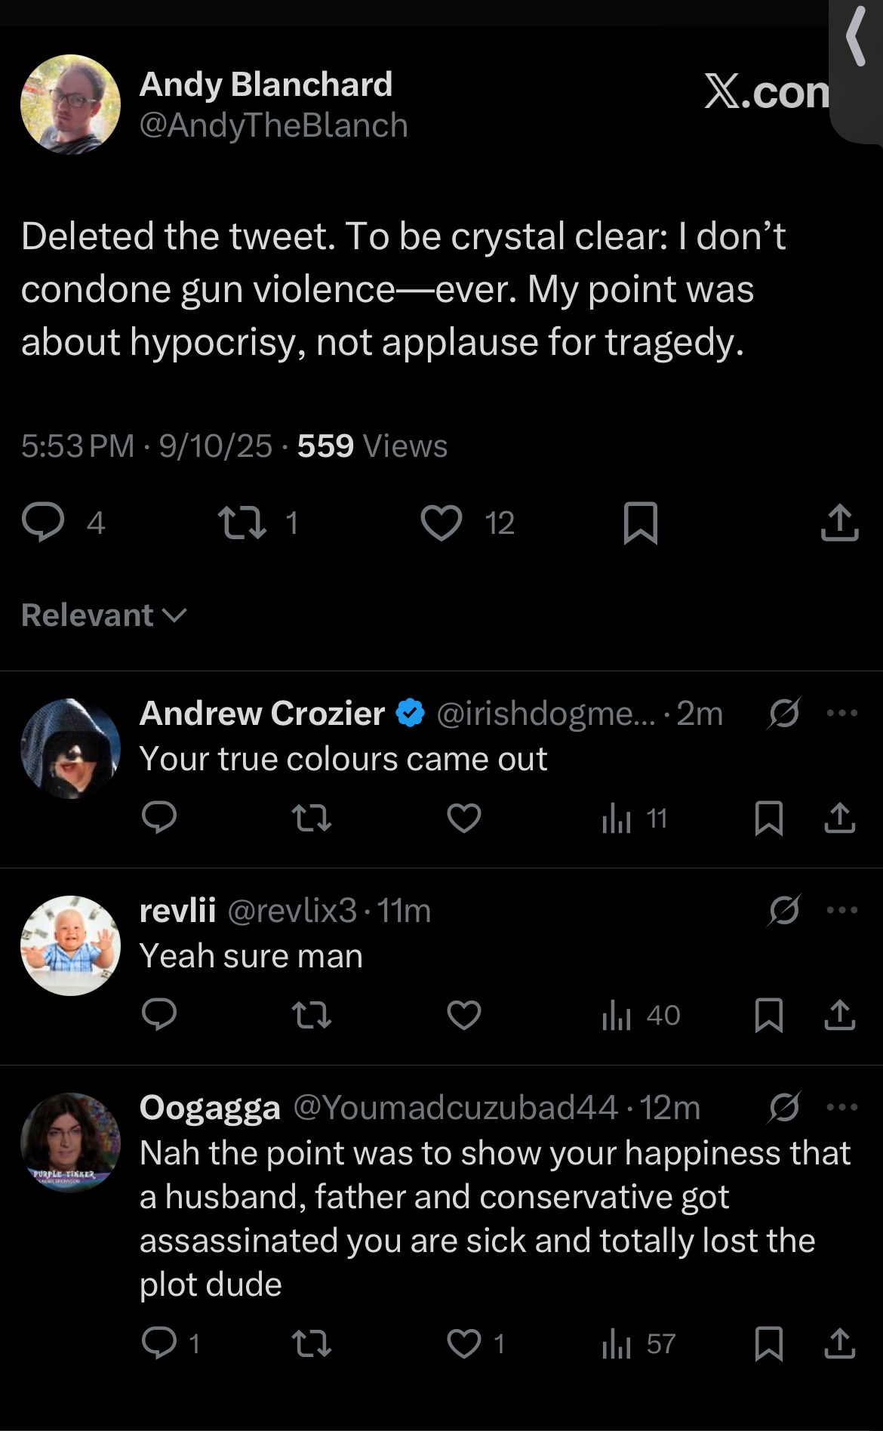
Task: Expand the Relevant sort dropdown
Action: coord(104,615)
